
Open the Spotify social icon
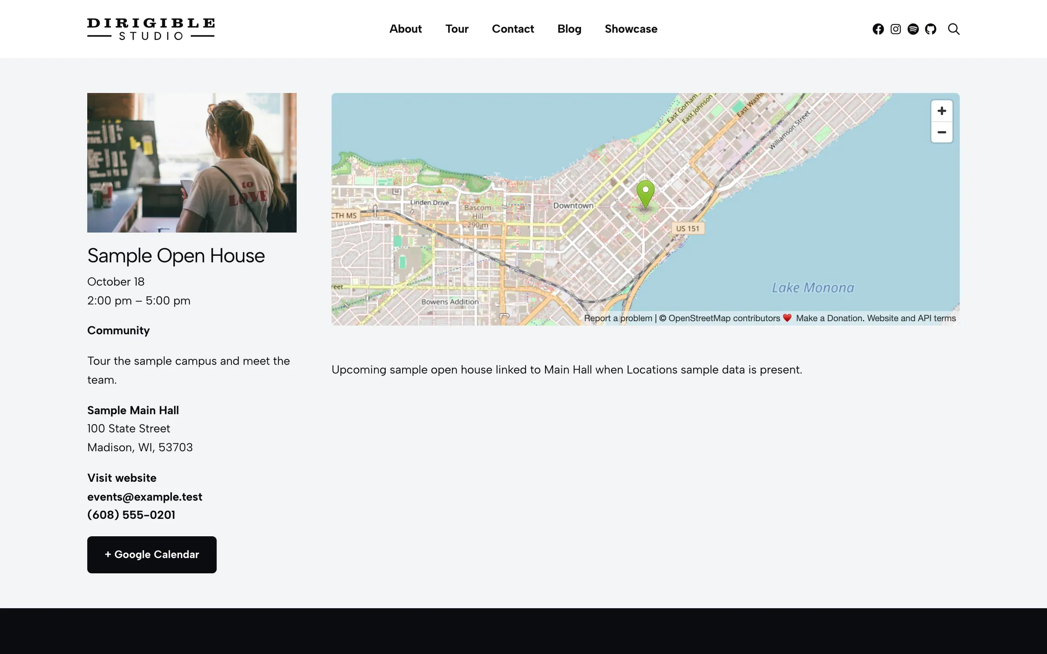click(x=913, y=29)
